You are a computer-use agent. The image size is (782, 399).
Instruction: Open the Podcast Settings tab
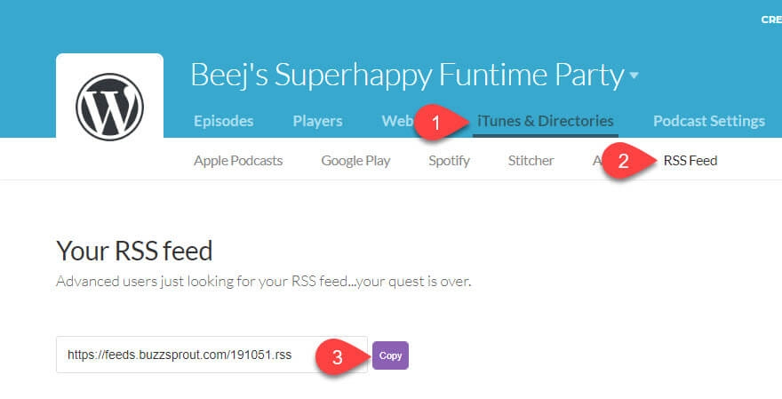[x=708, y=121]
